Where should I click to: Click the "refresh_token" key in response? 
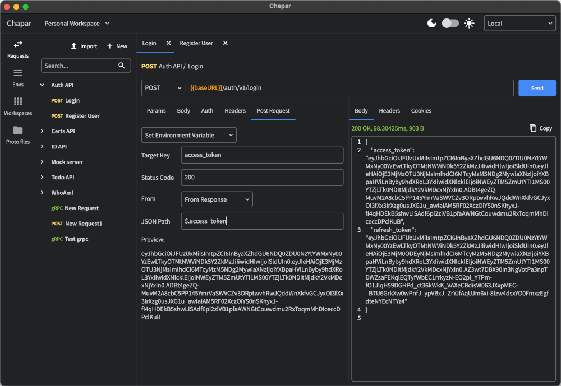393,230
